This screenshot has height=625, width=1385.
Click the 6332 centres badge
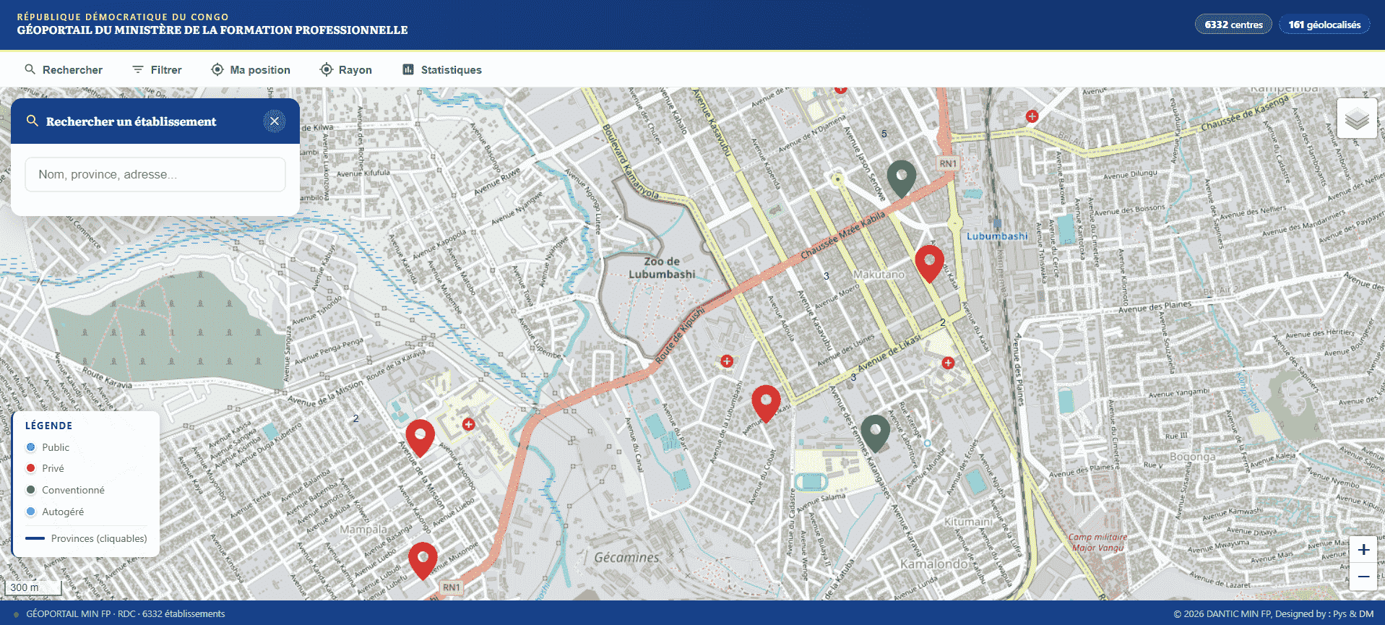point(1233,25)
